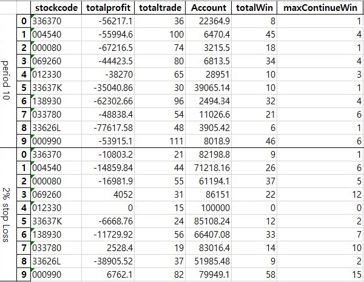Select the Account column header
Screen dimensions: 364x282
pyautogui.click(x=208, y=8)
